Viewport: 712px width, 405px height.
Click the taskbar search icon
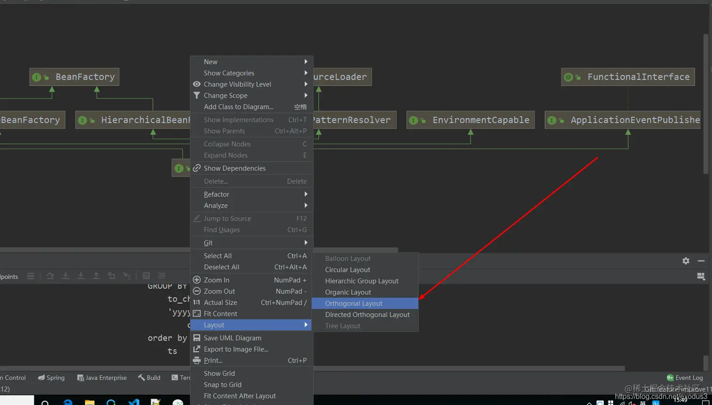pos(45,403)
